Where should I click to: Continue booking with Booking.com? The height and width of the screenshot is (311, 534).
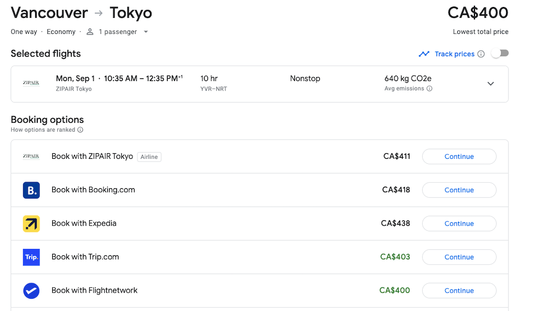click(459, 190)
